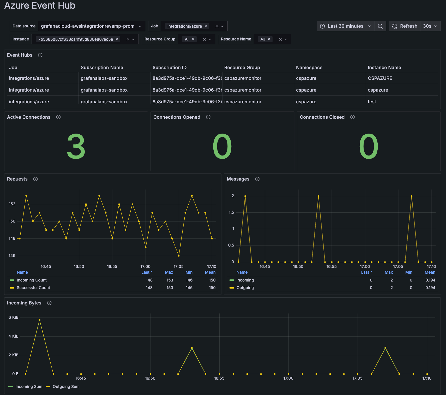Remove the integrations/azure Job filter chip

(x=206, y=26)
